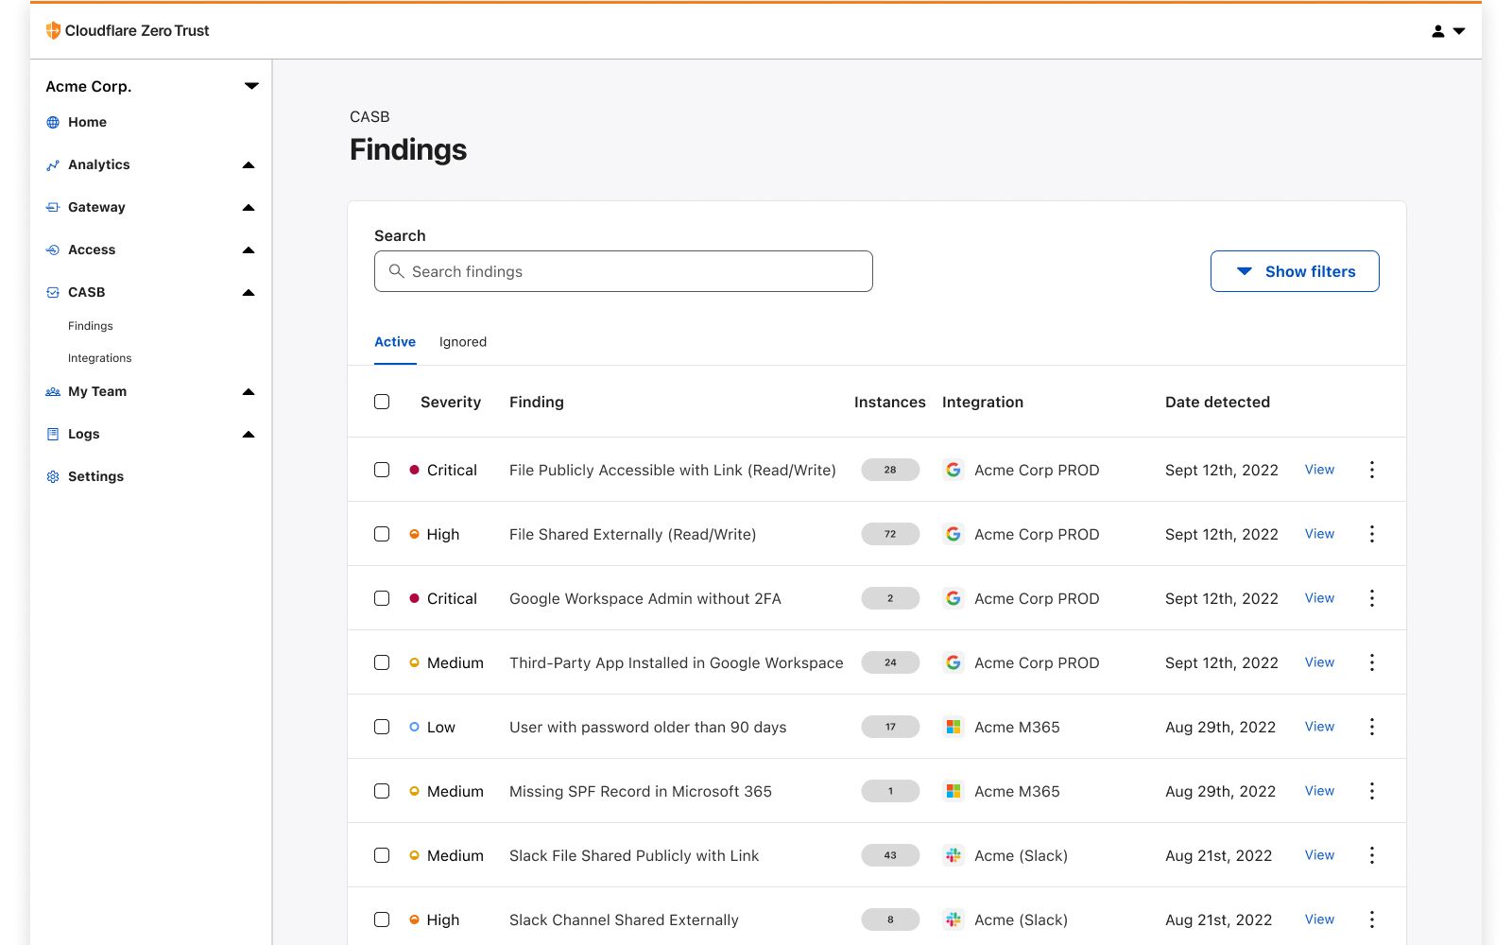Check the Google Workspace Admin without 2FA row

(x=382, y=598)
